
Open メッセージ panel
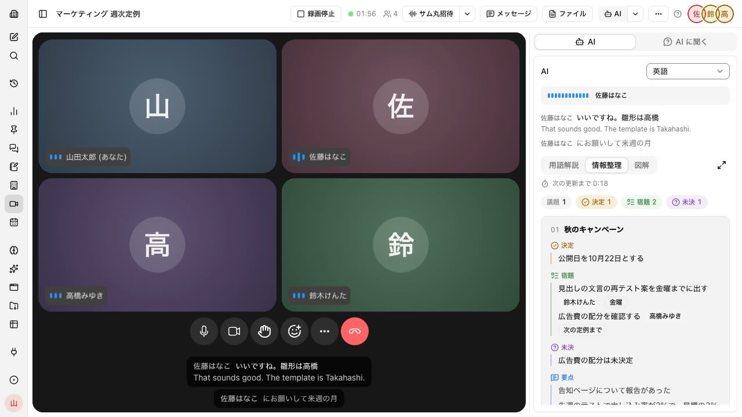[509, 14]
